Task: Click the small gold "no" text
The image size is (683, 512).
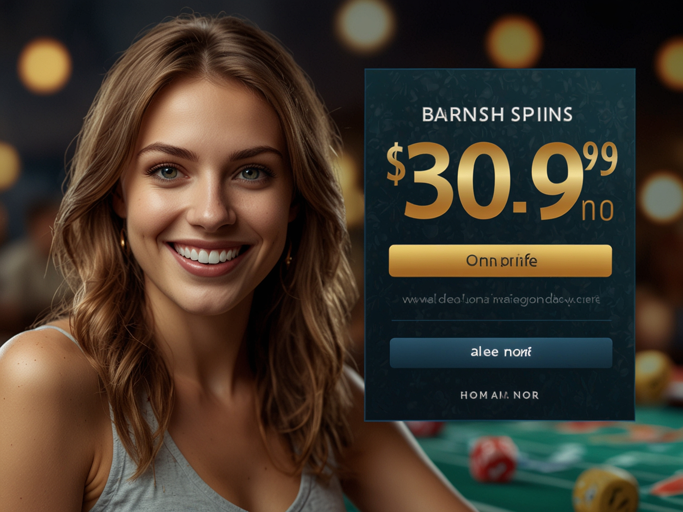Action: (598, 210)
